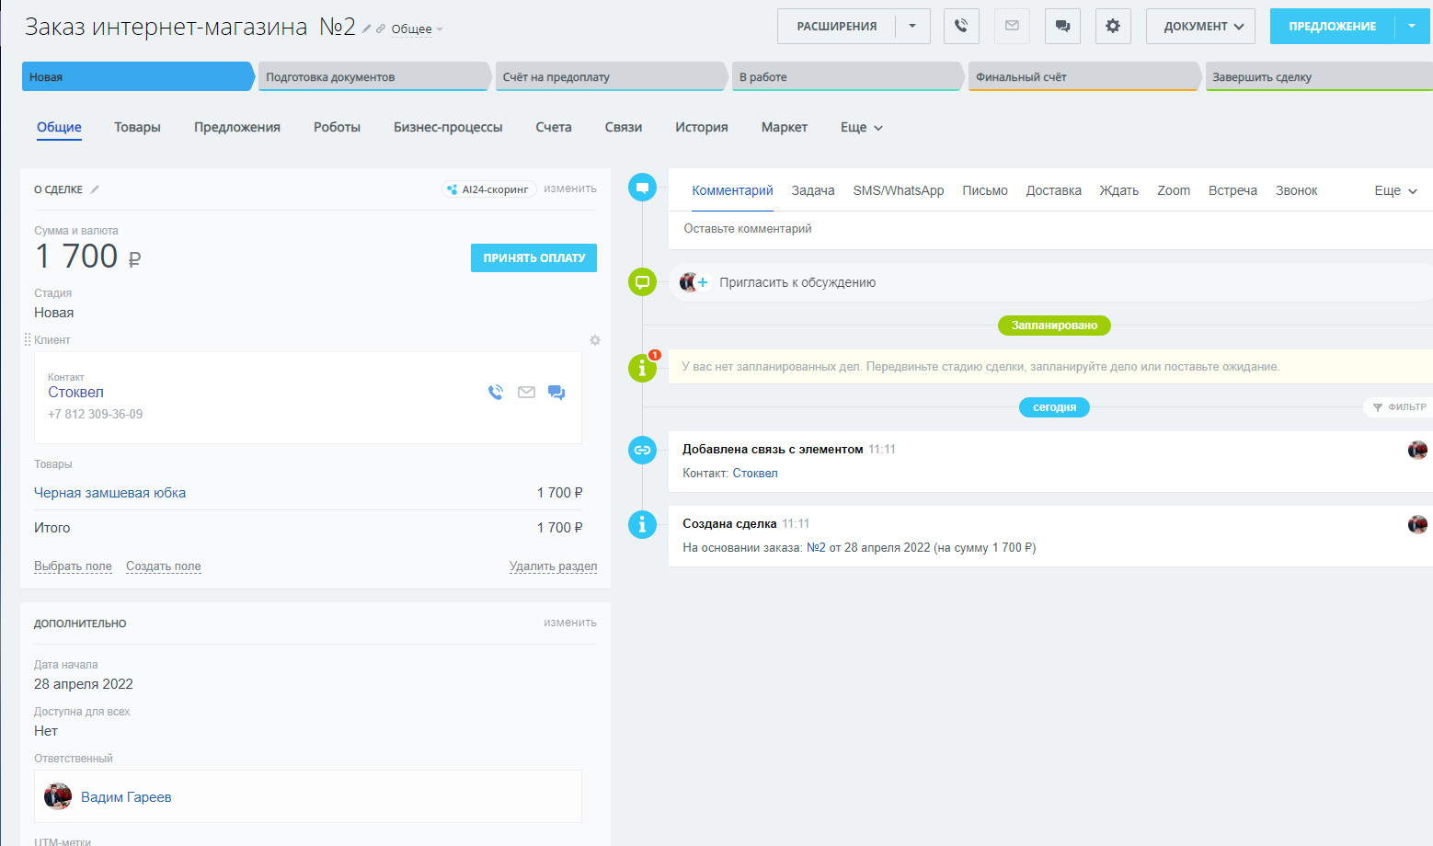Open settings gear in top toolbar

1113,27
